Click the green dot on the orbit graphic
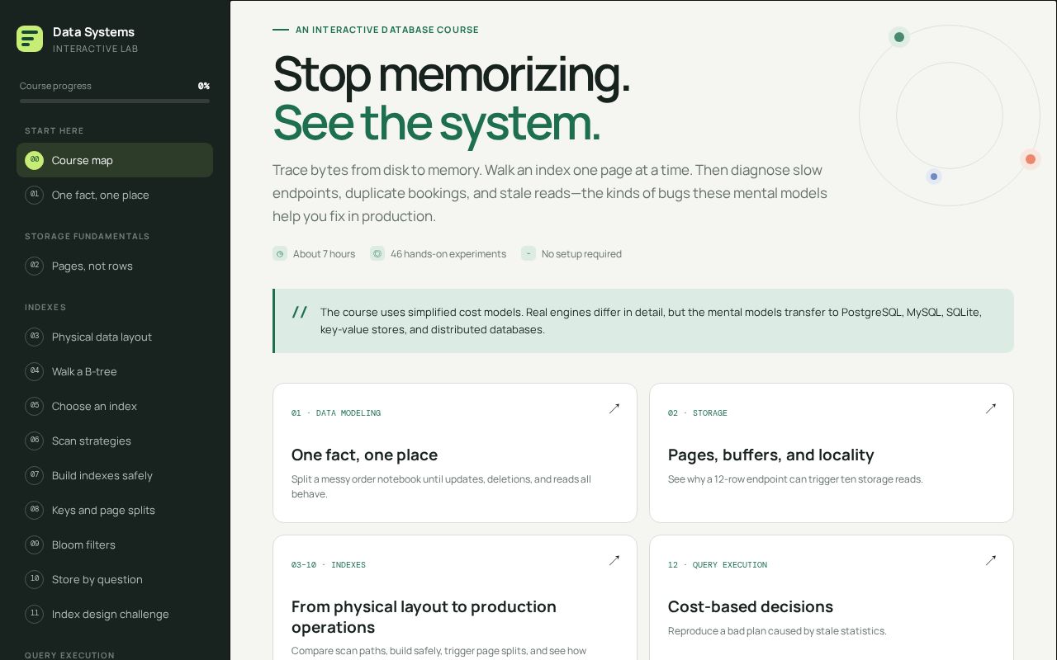Image resolution: width=1057 pixels, height=660 pixels. click(x=899, y=37)
